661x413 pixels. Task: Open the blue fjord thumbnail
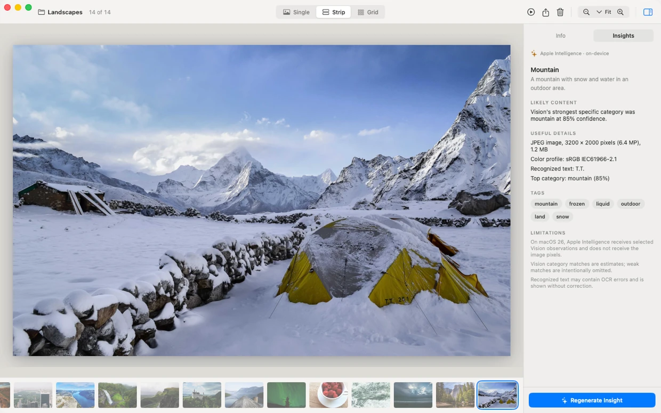(75, 395)
